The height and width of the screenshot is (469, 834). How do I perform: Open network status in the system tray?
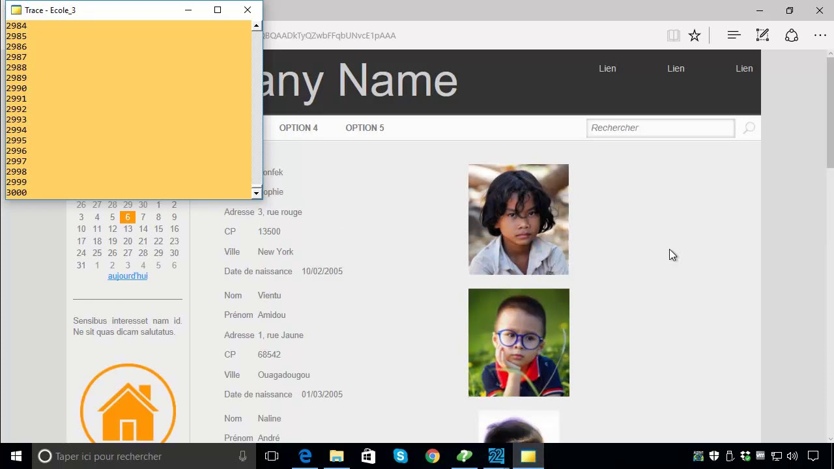777,456
